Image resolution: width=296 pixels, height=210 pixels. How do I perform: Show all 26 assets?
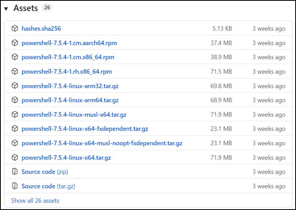(x=35, y=201)
